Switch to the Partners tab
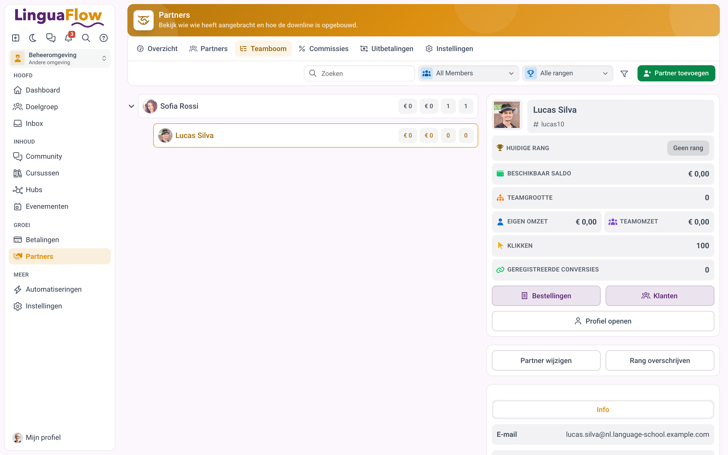728x455 pixels. coord(209,49)
